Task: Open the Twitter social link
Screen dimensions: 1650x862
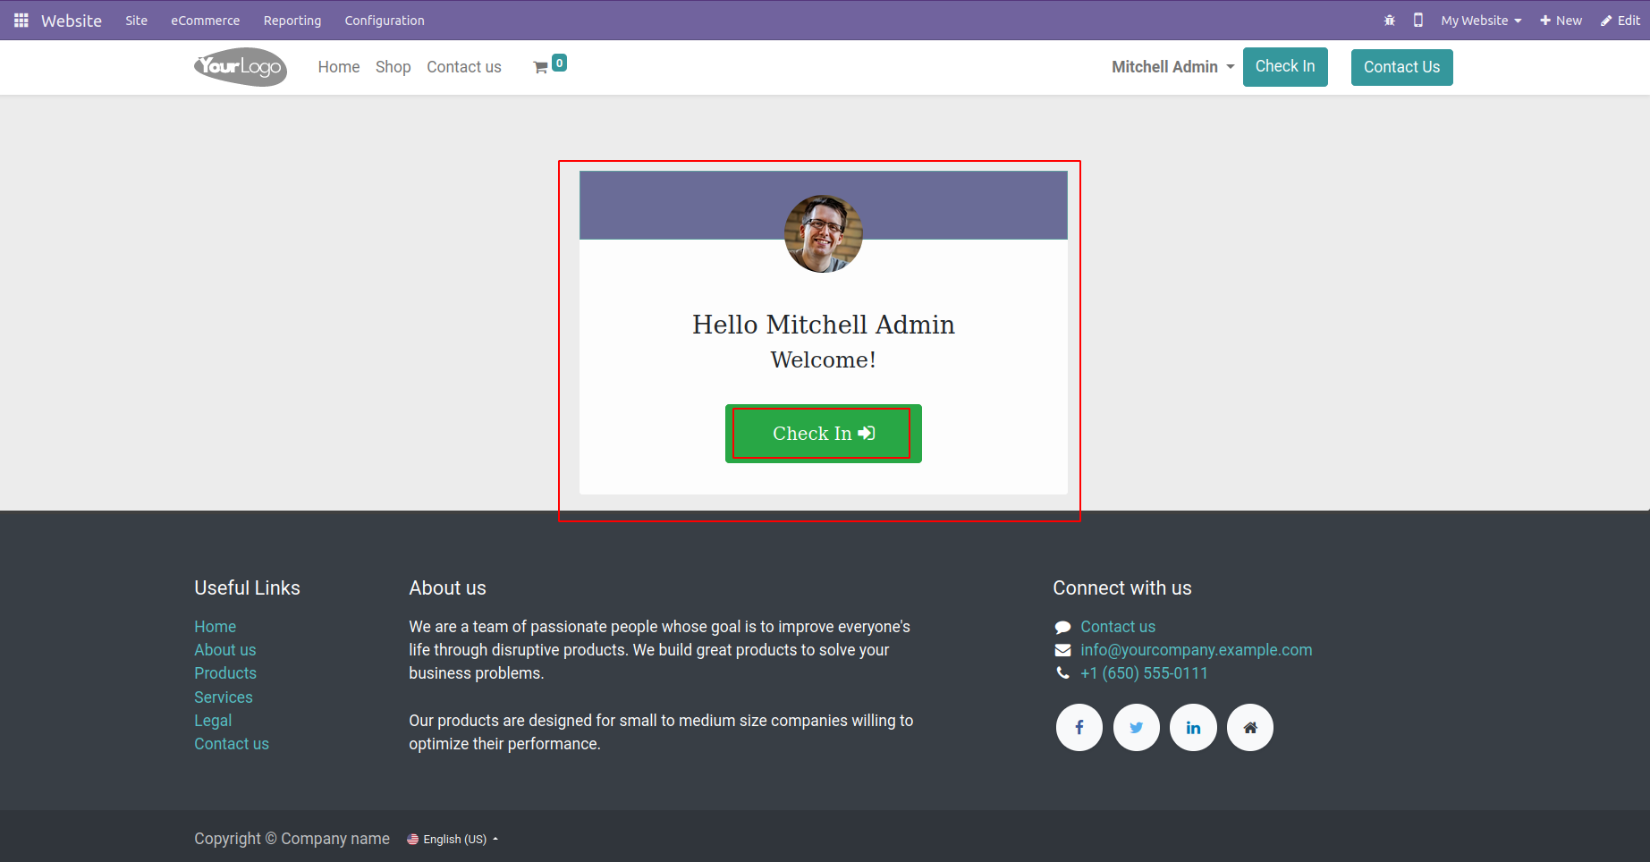Action: pyautogui.click(x=1136, y=728)
